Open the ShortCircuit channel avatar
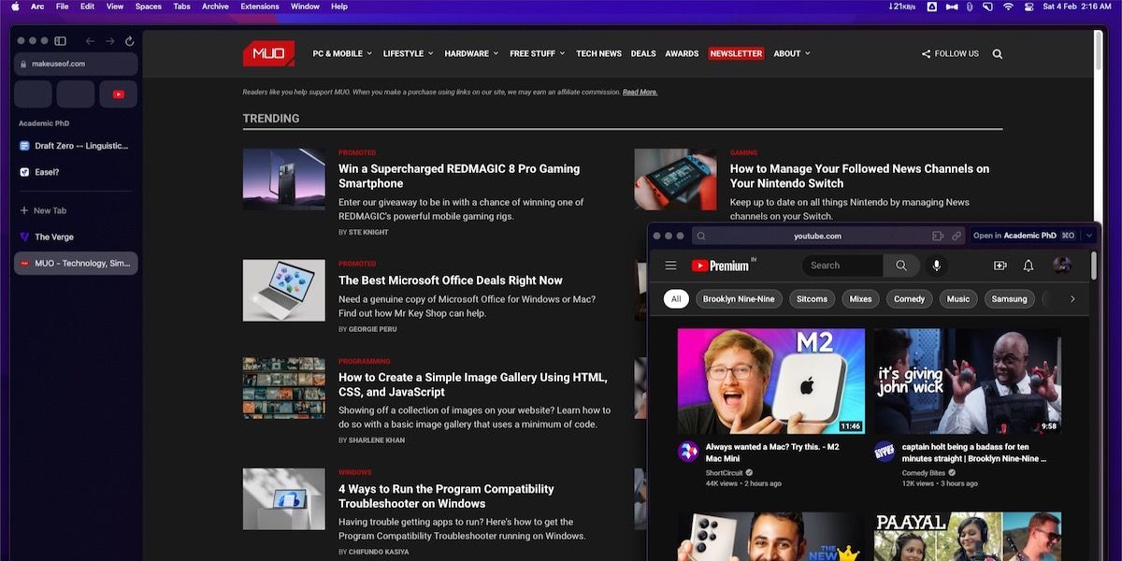This screenshot has width=1122, height=561. [x=688, y=452]
